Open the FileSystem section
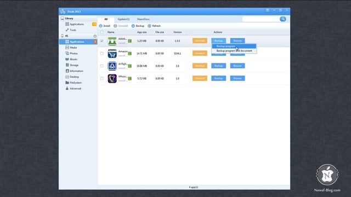Image resolution: width=351 pixels, height=197 pixels. click(73, 83)
